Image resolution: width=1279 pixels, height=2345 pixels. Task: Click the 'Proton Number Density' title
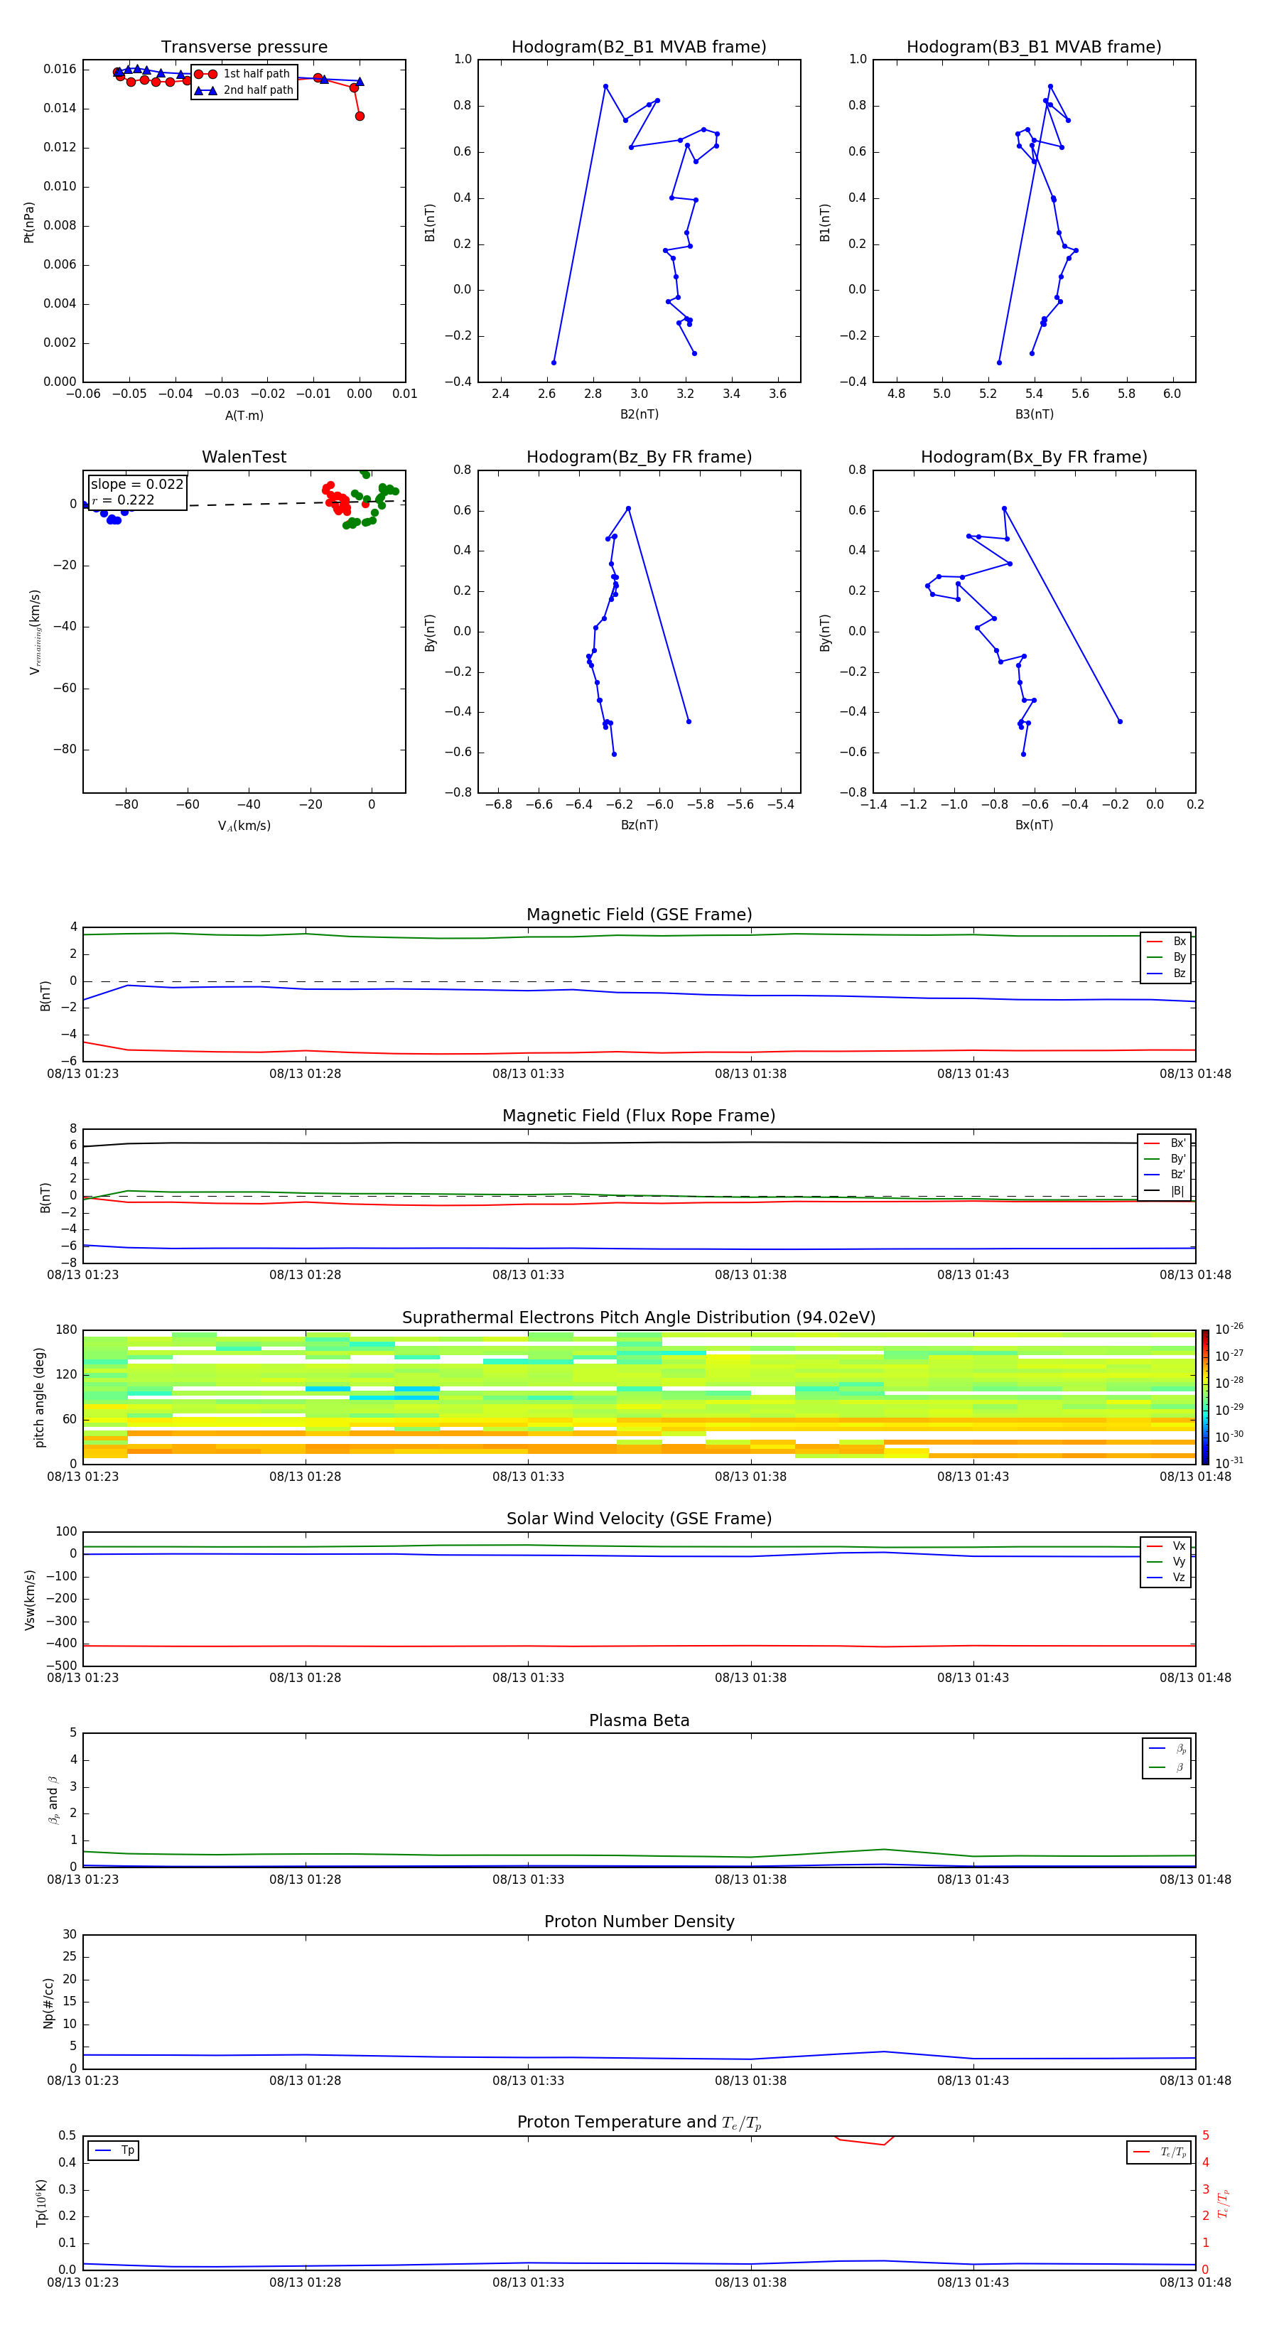click(x=639, y=1921)
